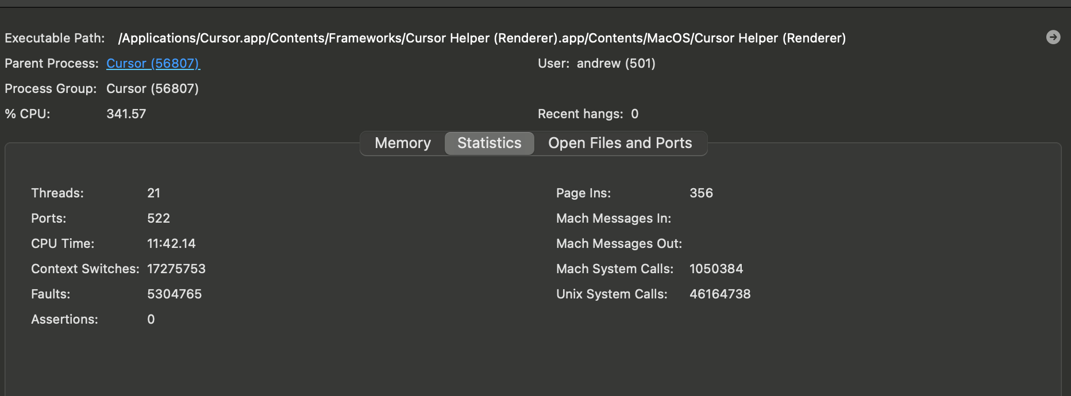Click the Page Ins value 356
This screenshot has width=1071, height=396.
(701, 193)
